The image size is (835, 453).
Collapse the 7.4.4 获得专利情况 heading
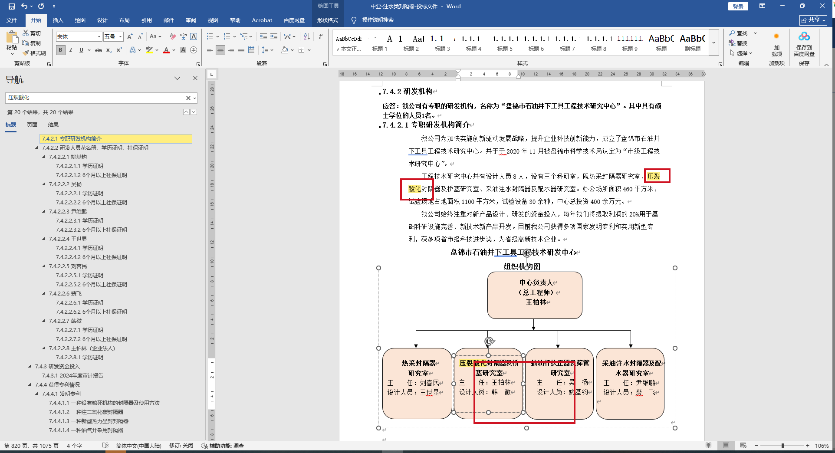[30, 385]
